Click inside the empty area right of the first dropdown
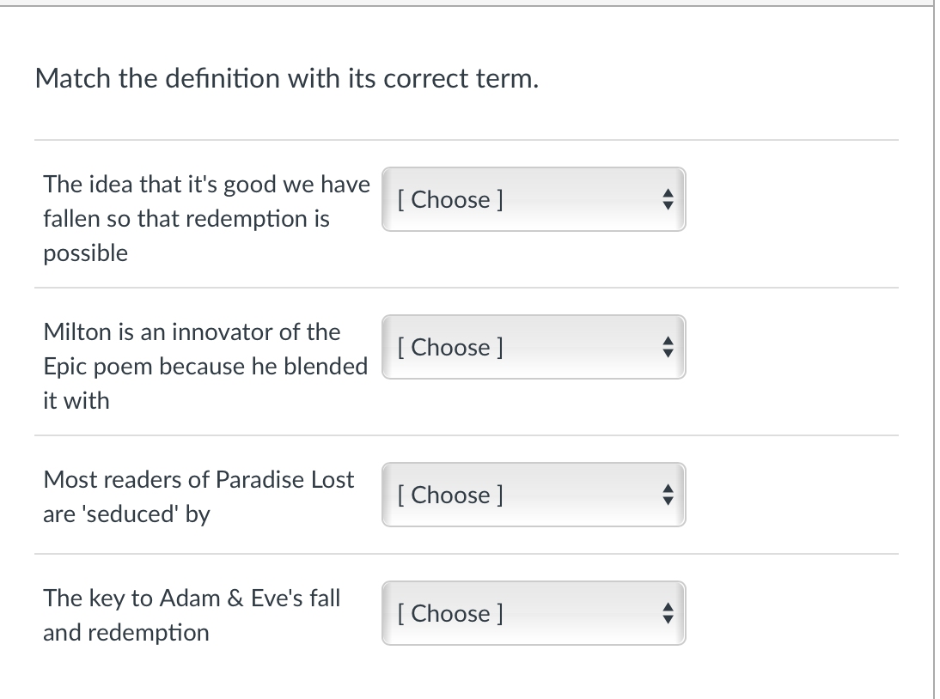This screenshot has width=940, height=699. point(790,199)
